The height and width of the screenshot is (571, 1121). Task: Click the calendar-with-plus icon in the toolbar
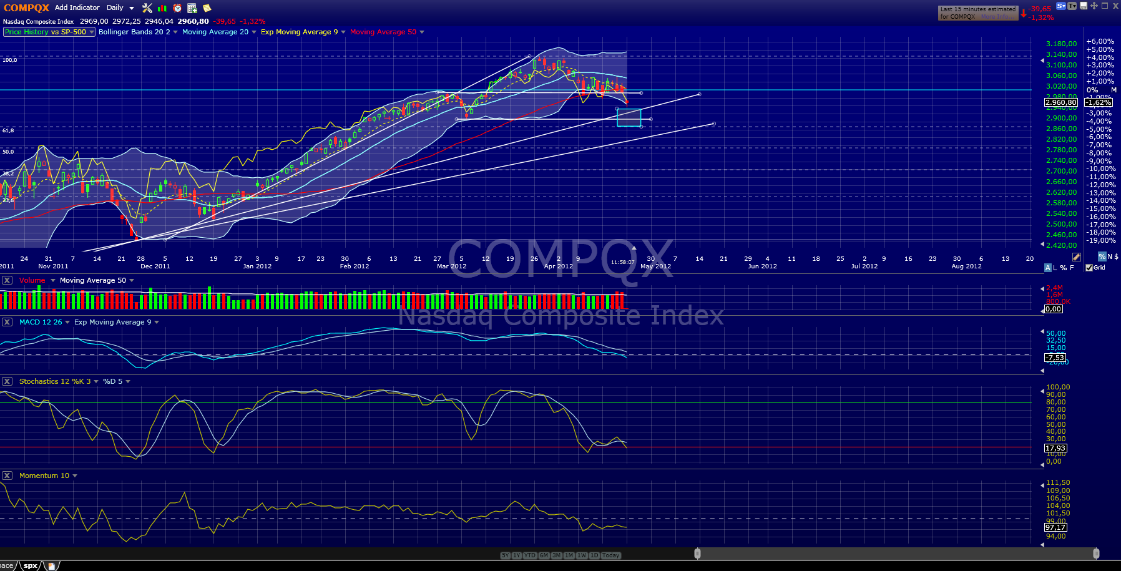click(x=192, y=8)
